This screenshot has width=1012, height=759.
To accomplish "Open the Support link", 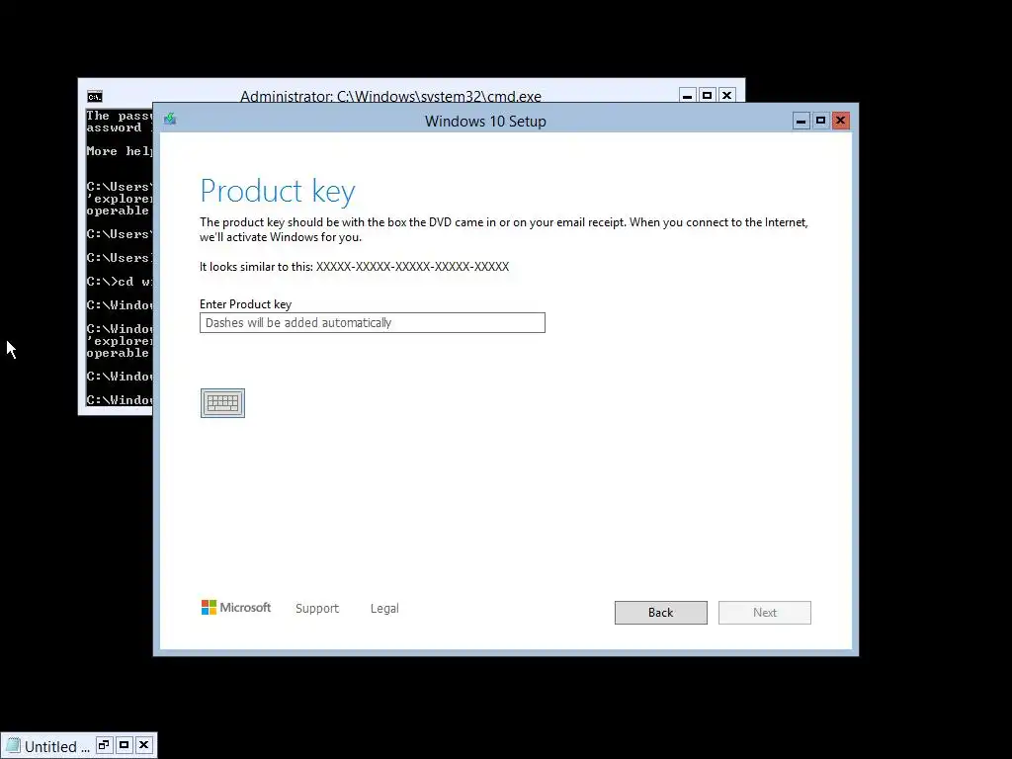I will tap(317, 608).
